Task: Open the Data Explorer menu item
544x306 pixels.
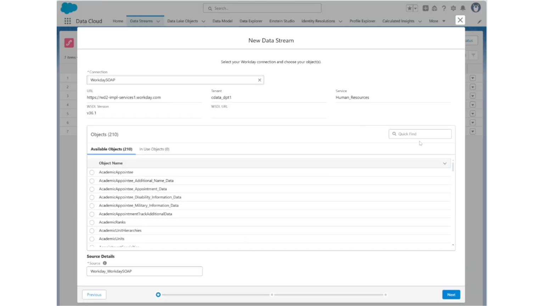Action: point(251,21)
